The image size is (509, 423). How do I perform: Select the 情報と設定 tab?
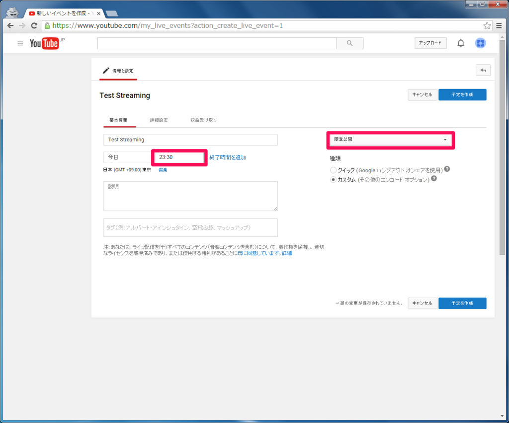coord(118,71)
